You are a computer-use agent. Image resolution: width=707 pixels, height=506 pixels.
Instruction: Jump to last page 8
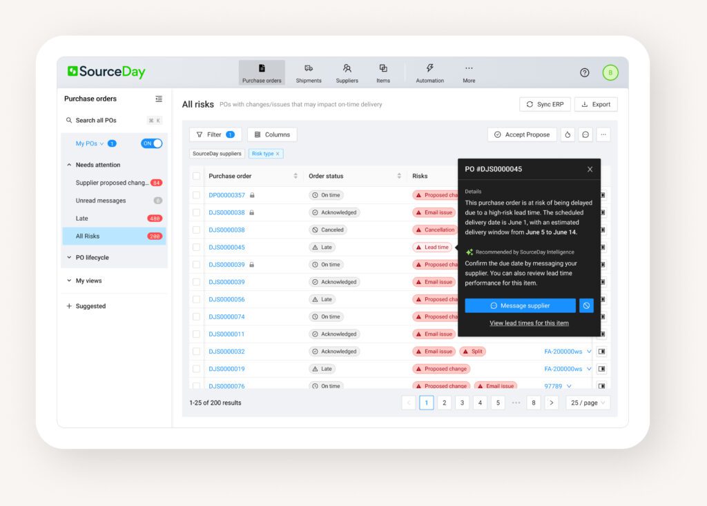534,403
